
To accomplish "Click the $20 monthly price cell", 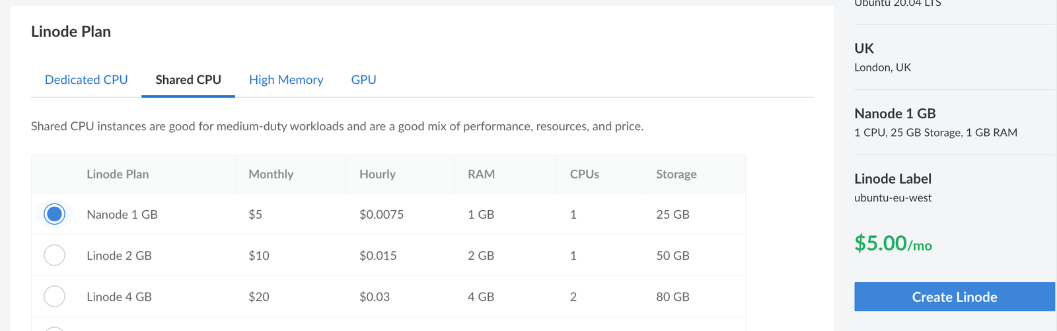I will coord(259,297).
